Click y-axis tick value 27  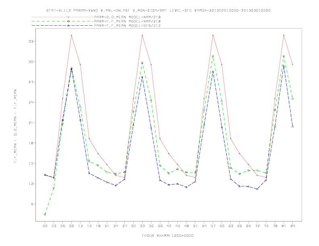(31, 82)
